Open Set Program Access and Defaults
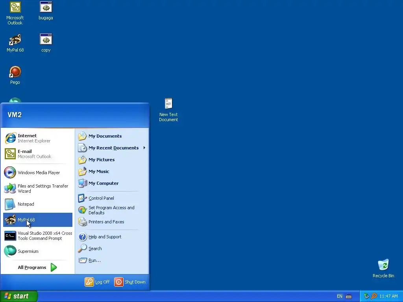Screen dimensions: 403x302 click(x=111, y=210)
